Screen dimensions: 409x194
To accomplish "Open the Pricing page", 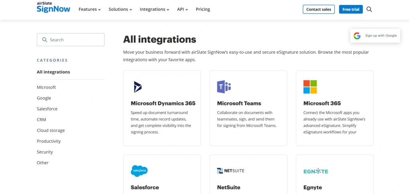I will point(203,9).
